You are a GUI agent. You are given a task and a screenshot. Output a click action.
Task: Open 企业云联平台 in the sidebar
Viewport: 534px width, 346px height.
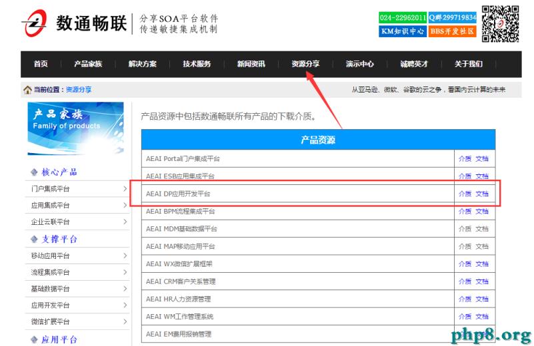(x=51, y=222)
